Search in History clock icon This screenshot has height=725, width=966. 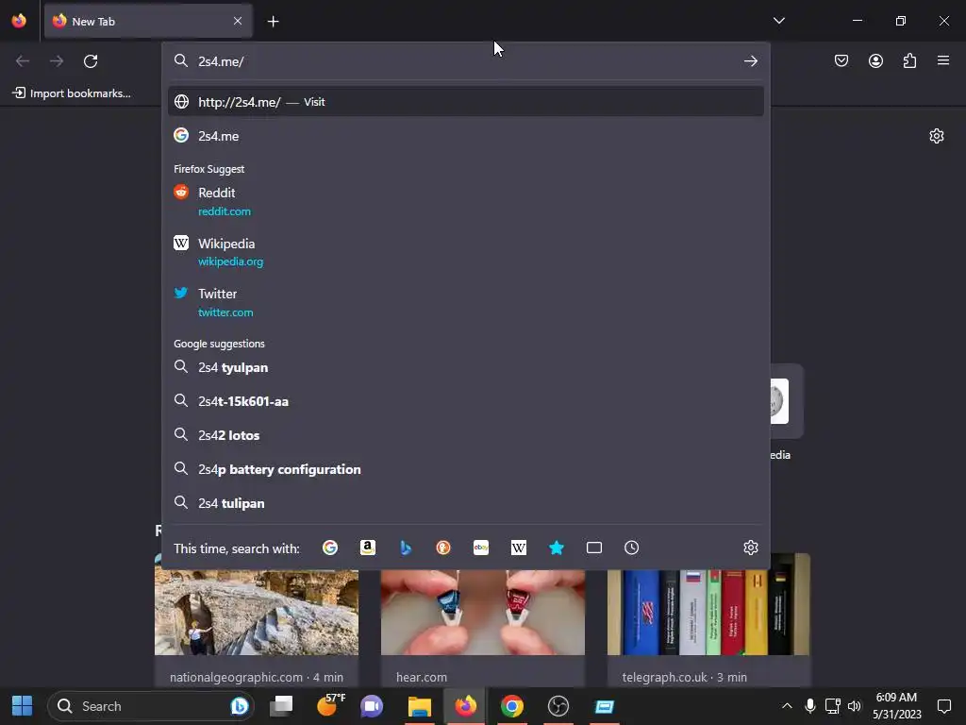click(x=631, y=548)
